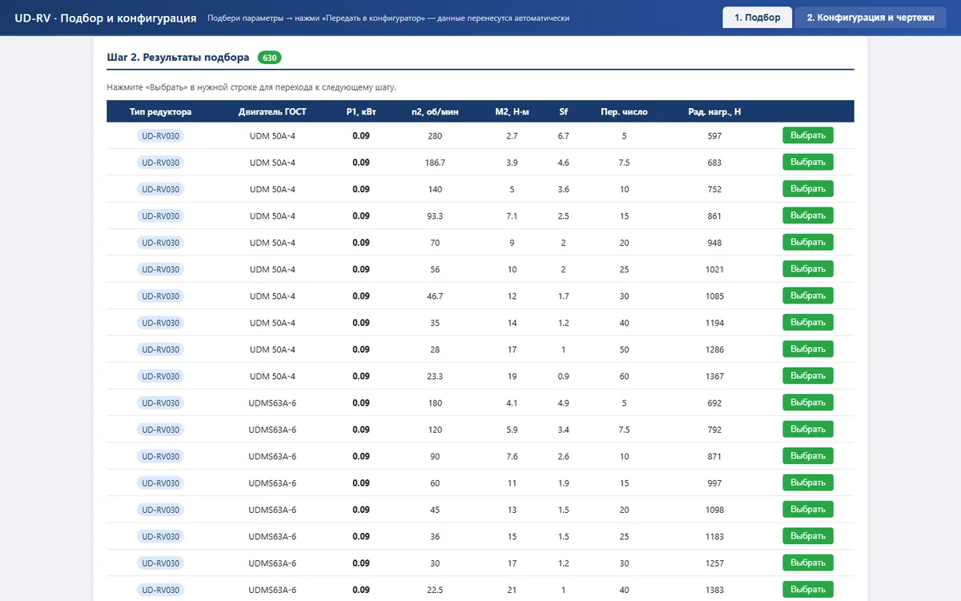Choose «Выбрать» for the row with load 871
Screen dimensions: 961x601
click(x=808, y=456)
